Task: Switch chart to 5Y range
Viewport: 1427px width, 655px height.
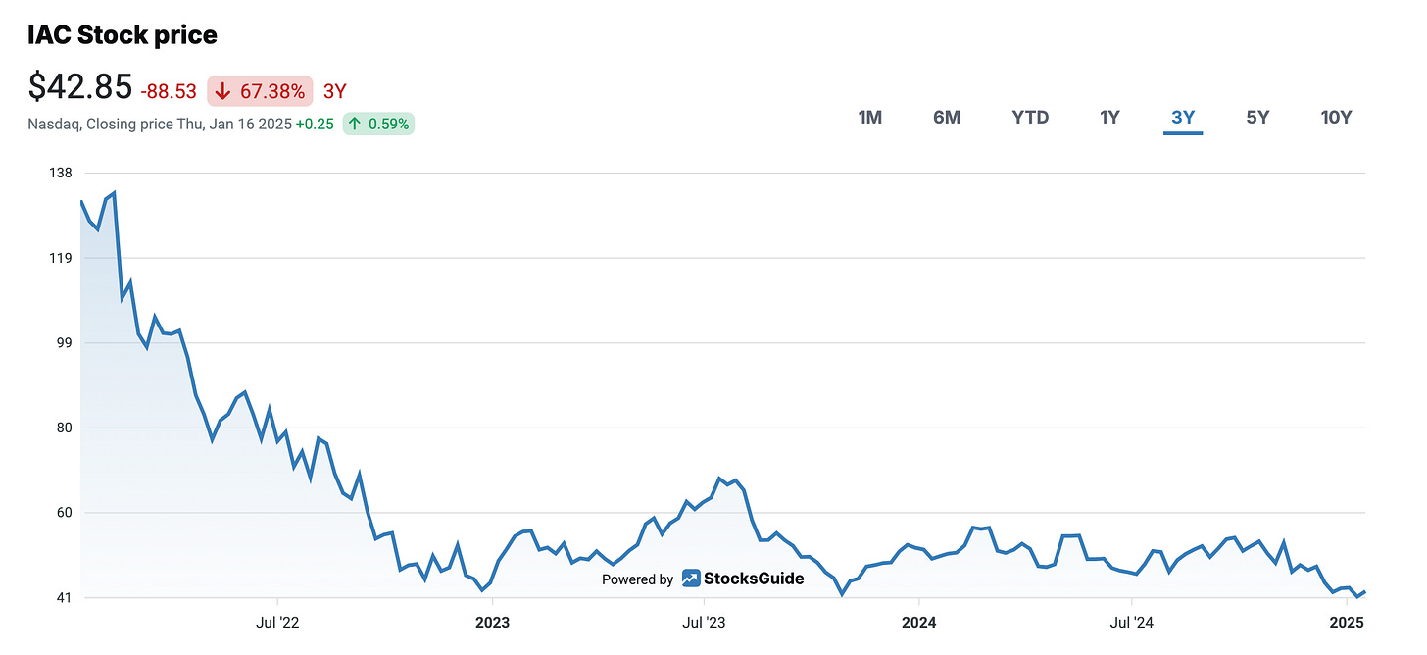Action: tap(1257, 118)
